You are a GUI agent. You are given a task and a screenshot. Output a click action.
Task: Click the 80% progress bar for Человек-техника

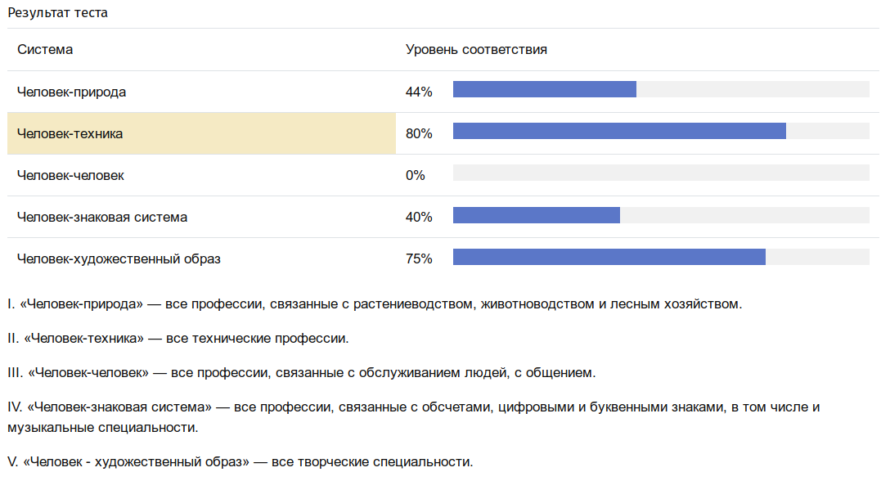tap(661, 131)
